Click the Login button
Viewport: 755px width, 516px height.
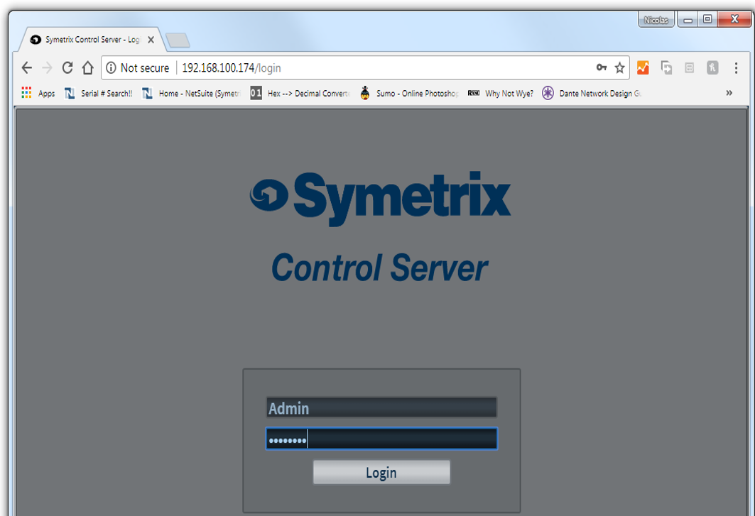381,472
